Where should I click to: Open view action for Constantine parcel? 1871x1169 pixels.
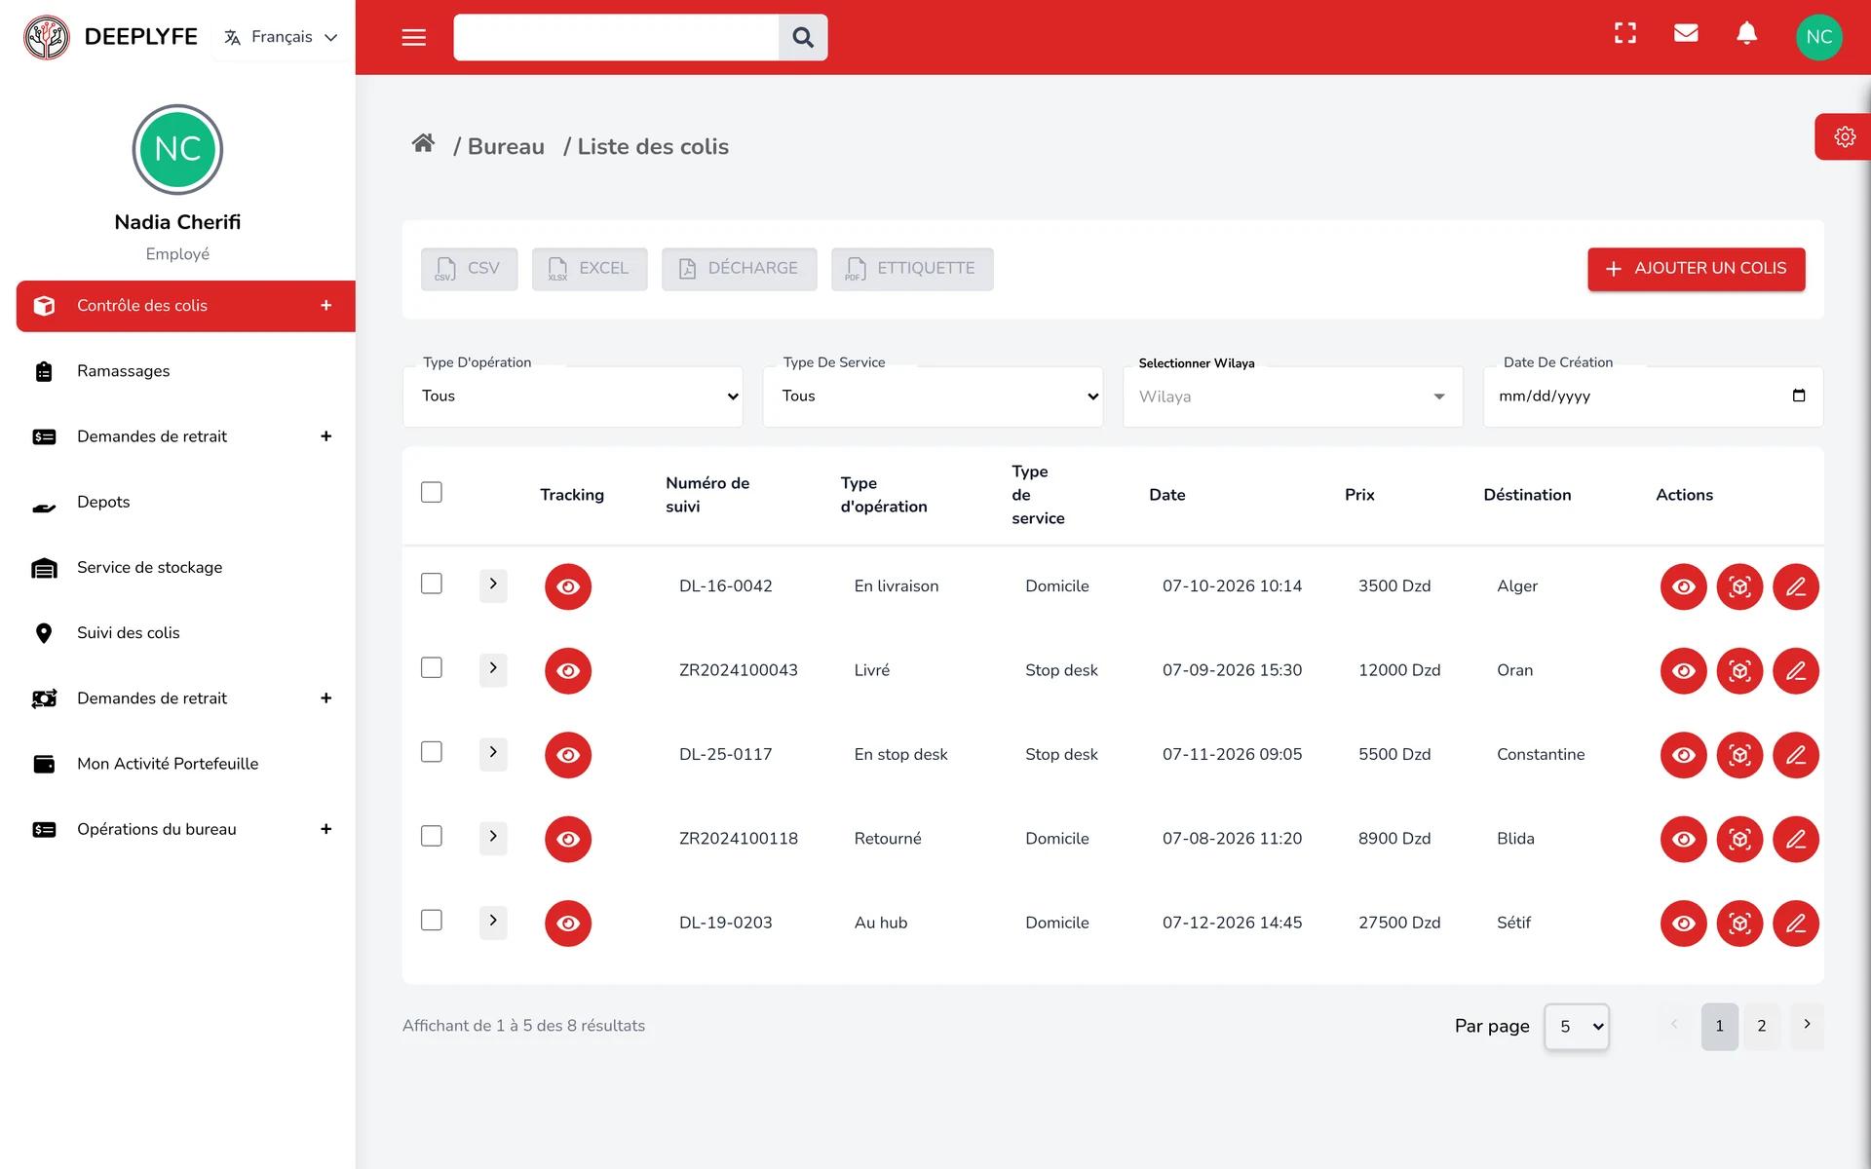coord(1683,755)
